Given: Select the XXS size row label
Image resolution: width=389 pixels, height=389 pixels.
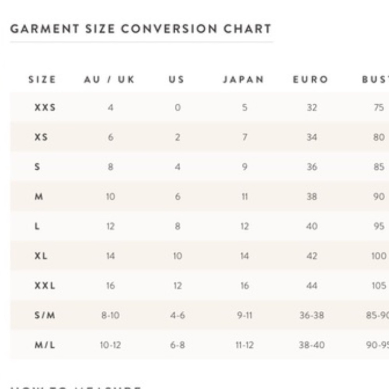Looking at the screenshot, I should pos(45,107).
